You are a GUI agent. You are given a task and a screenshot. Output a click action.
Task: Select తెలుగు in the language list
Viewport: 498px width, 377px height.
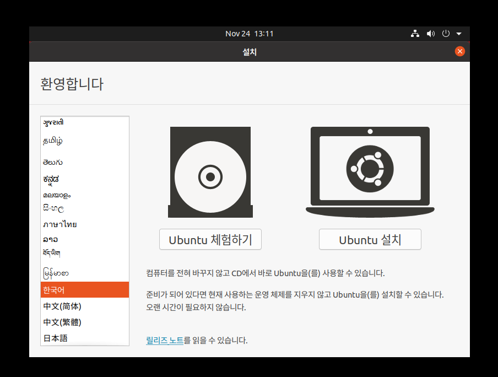(x=85, y=163)
